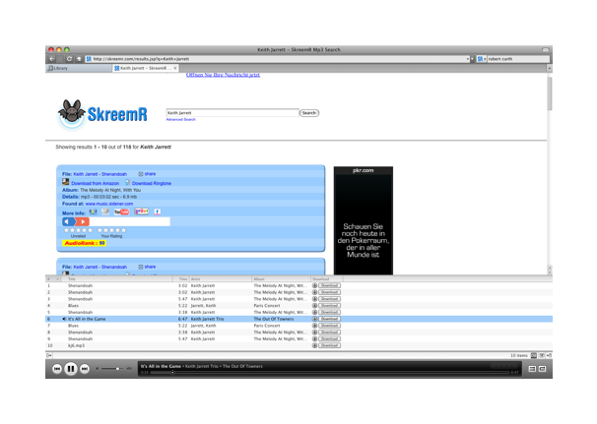Click Download Ringtone link in first result
The image size is (597, 424).
point(152,183)
